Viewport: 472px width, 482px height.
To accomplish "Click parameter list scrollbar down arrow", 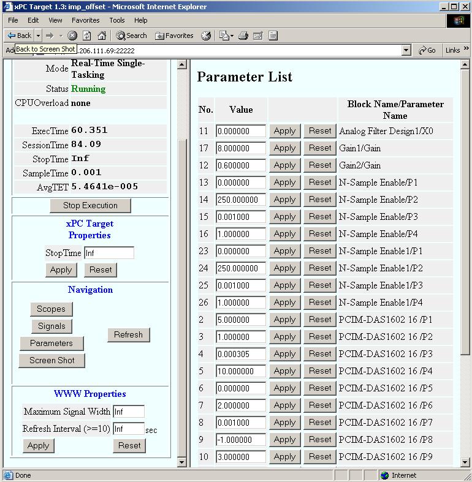I will point(465,462).
